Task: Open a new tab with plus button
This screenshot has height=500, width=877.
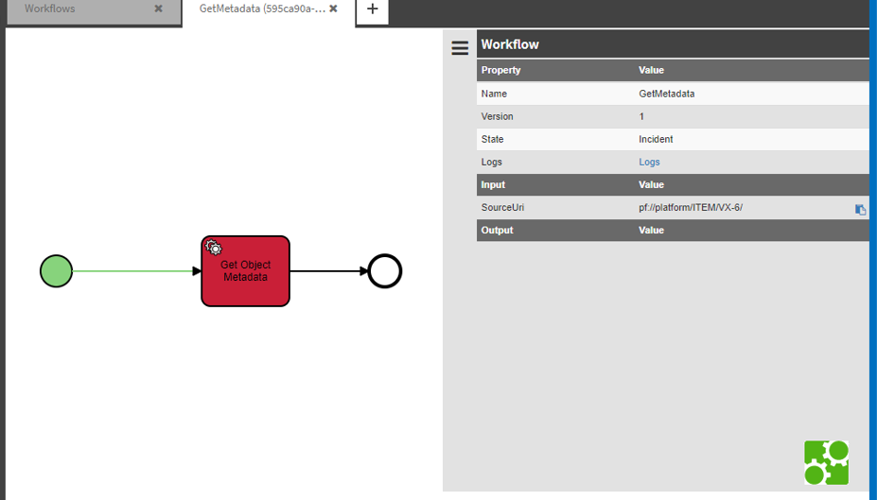Action: pyautogui.click(x=372, y=9)
